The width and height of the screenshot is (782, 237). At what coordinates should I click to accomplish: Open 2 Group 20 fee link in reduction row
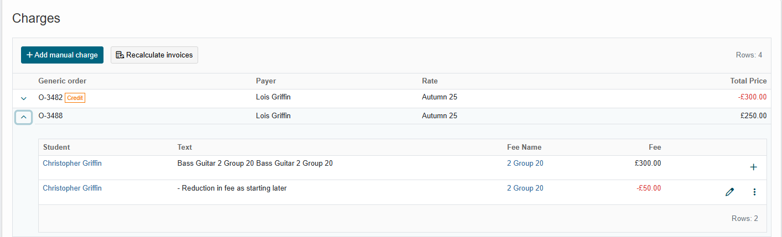point(525,188)
